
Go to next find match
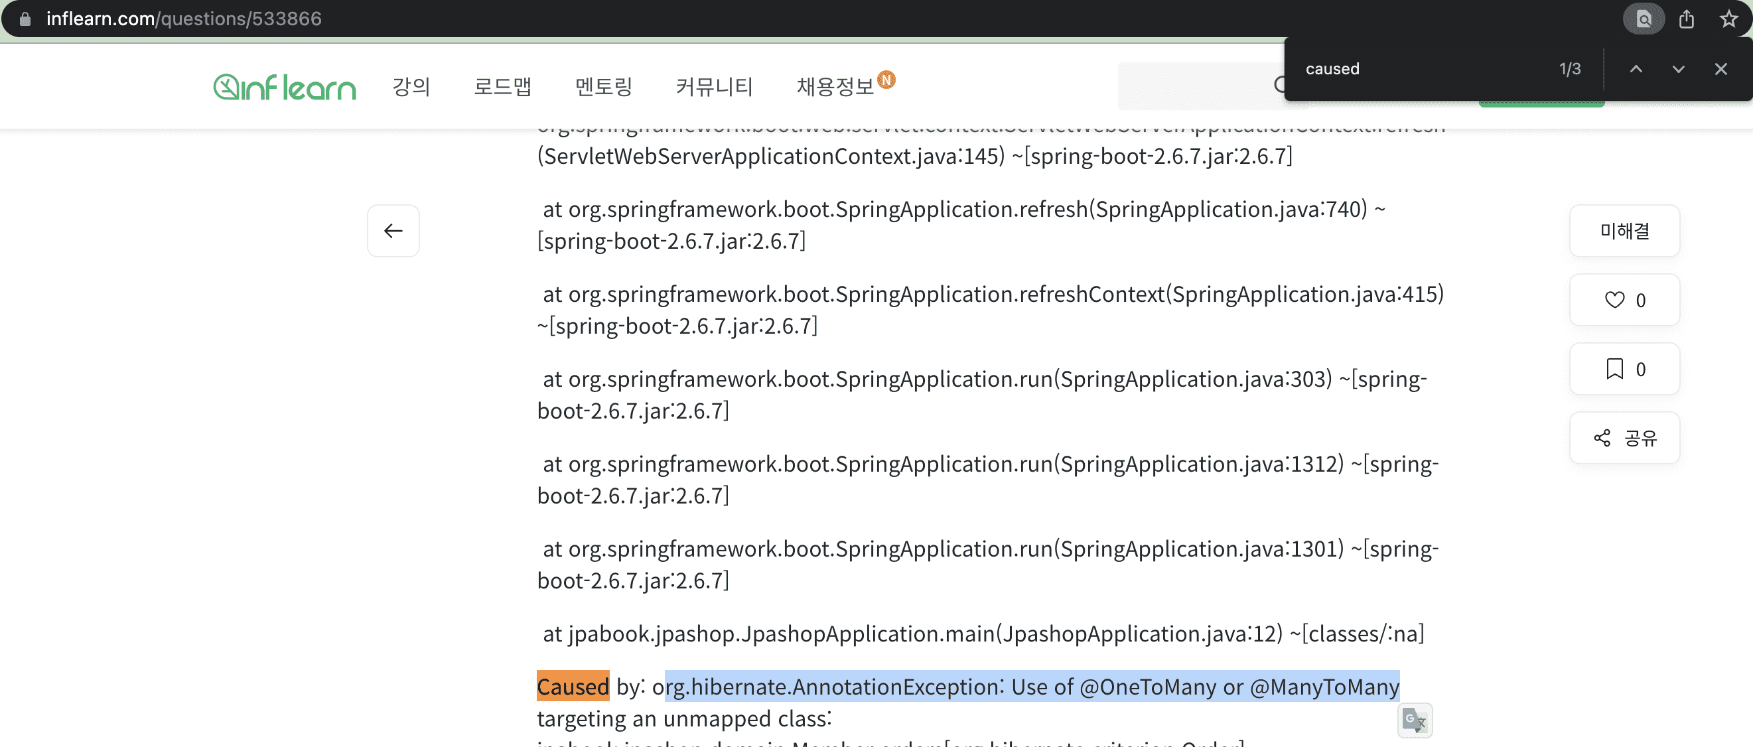tap(1678, 69)
